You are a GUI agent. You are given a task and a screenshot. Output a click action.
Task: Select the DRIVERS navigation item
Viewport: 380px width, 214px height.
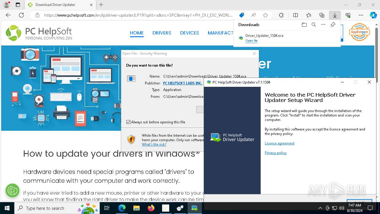pyautogui.click(x=162, y=33)
